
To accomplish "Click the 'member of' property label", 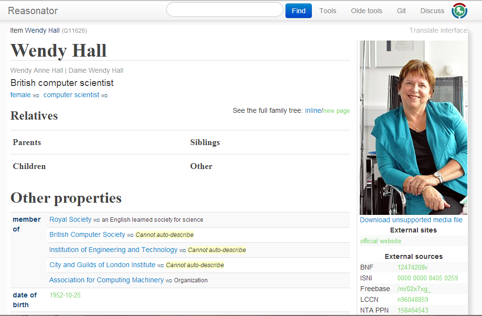I will point(27,224).
